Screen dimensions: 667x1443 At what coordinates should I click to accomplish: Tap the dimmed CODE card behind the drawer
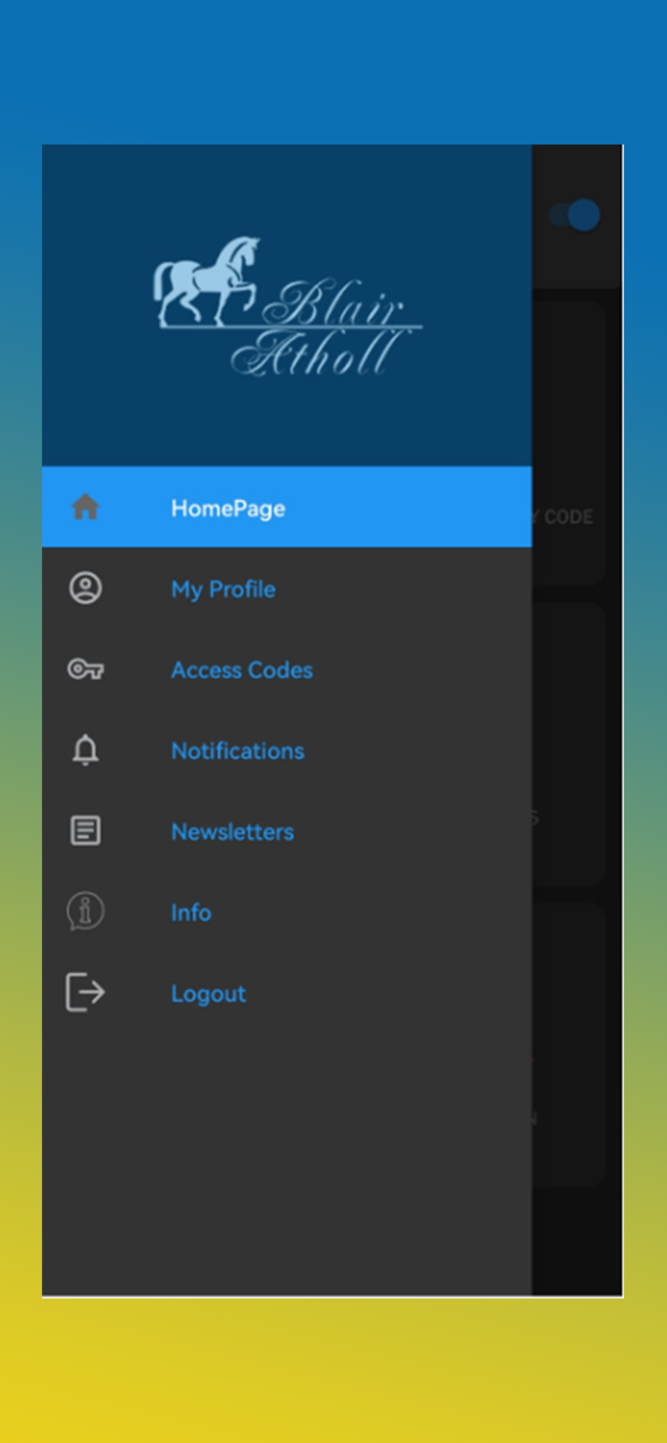tap(569, 444)
